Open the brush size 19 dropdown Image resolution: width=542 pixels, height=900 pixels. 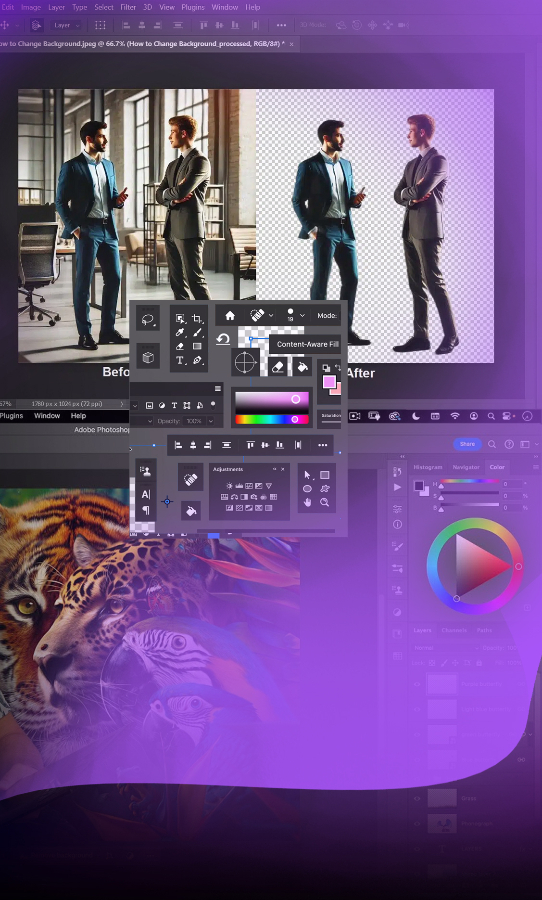(302, 316)
